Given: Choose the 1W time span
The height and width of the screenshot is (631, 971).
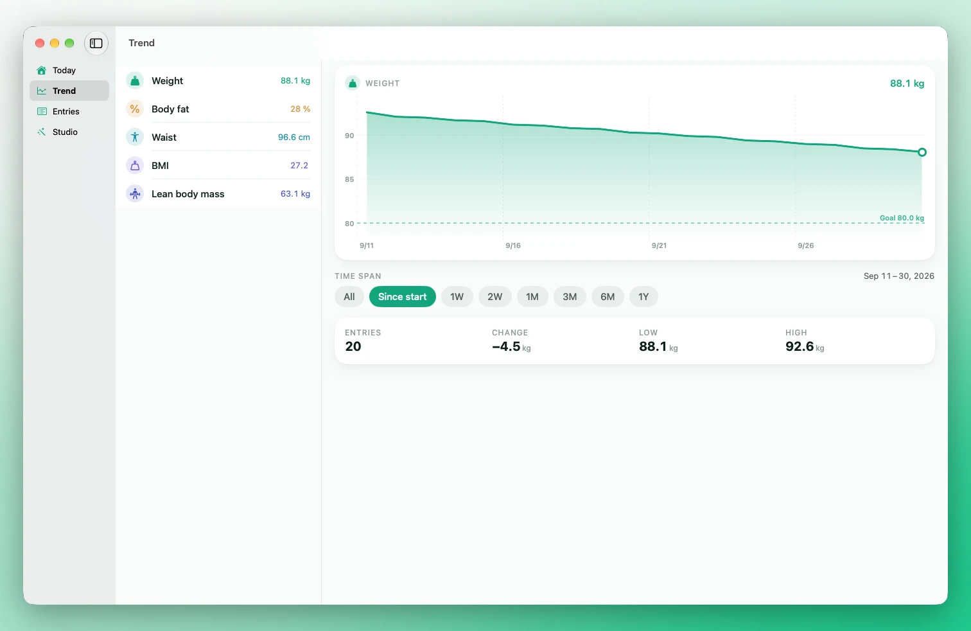Looking at the screenshot, I should click(457, 297).
